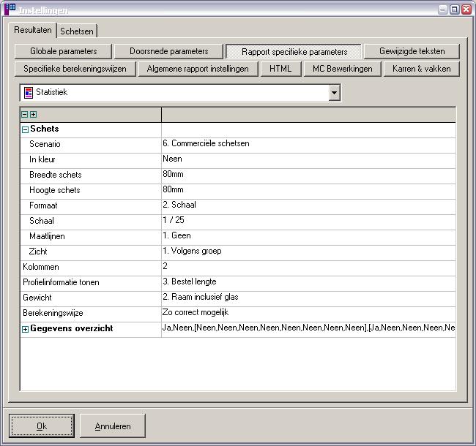The height and width of the screenshot is (446, 476).
Task: Confirm with the Ok button
Action: [42, 426]
